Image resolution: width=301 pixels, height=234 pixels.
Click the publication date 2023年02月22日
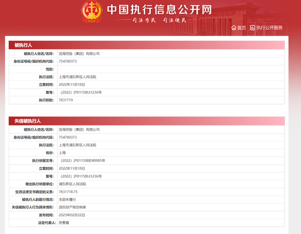point(72,215)
